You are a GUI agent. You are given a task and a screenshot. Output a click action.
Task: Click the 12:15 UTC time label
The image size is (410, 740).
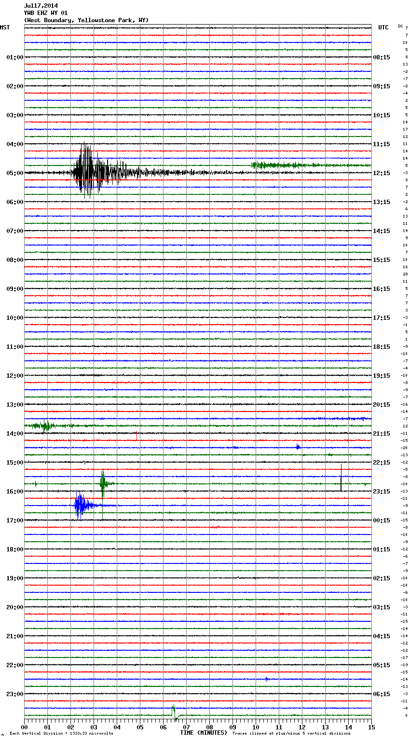[382, 173]
